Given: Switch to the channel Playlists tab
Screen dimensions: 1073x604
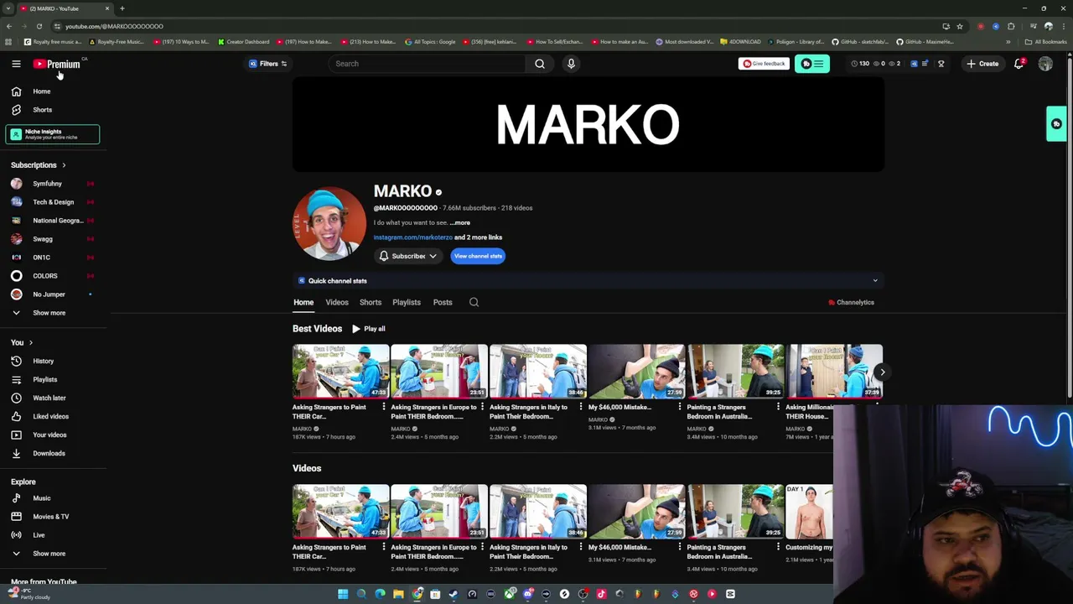Looking at the screenshot, I should pyautogui.click(x=407, y=302).
